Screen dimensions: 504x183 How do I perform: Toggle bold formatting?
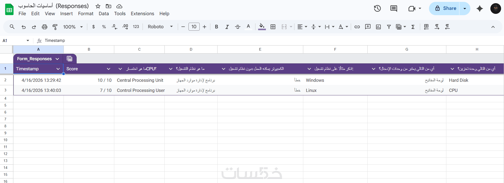(216, 27)
